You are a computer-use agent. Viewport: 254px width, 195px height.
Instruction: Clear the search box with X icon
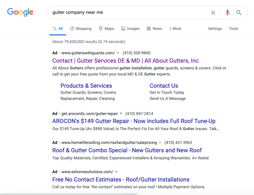pos(213,13)
